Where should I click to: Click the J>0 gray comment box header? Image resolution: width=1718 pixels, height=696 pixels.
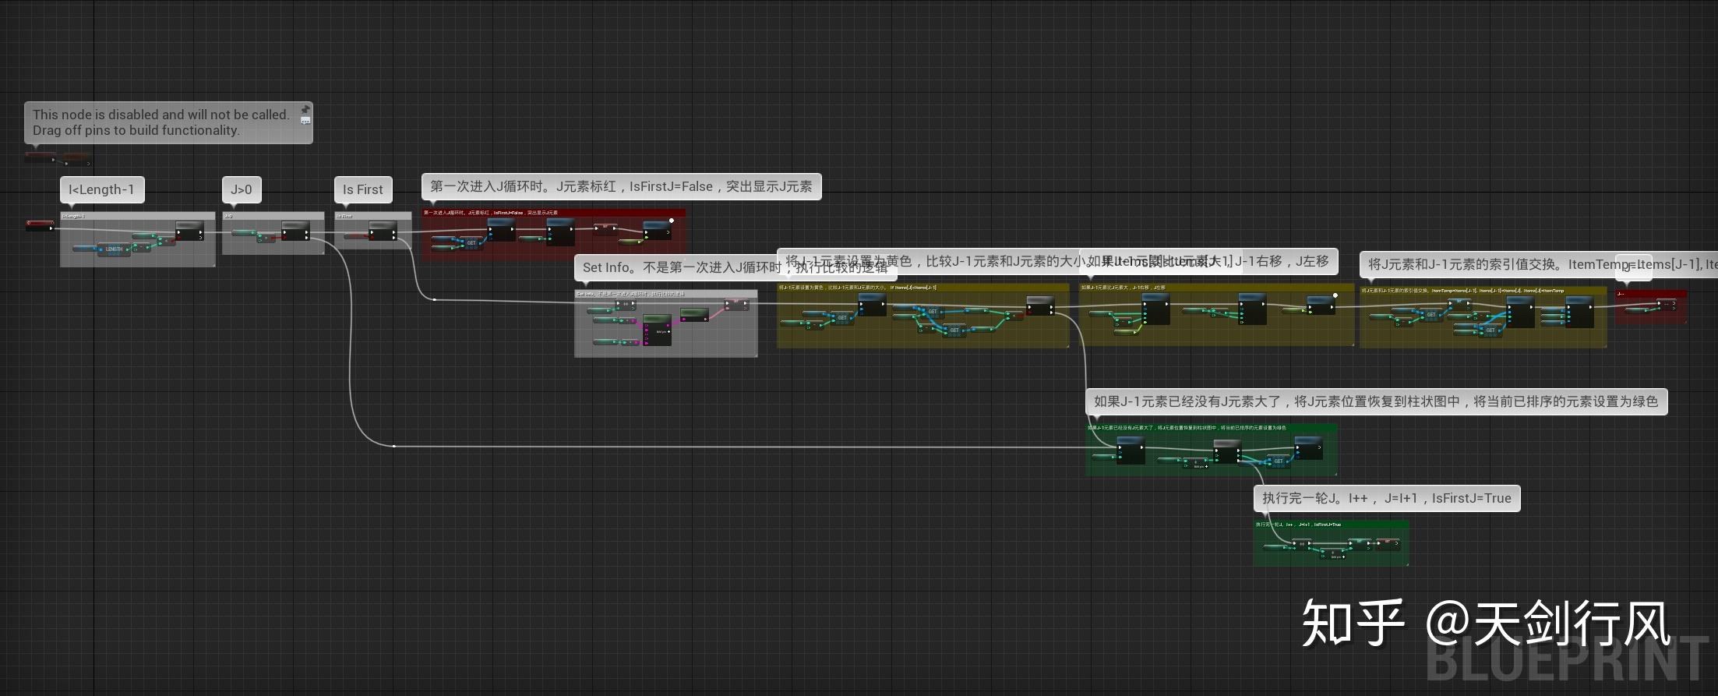[273, 215]
